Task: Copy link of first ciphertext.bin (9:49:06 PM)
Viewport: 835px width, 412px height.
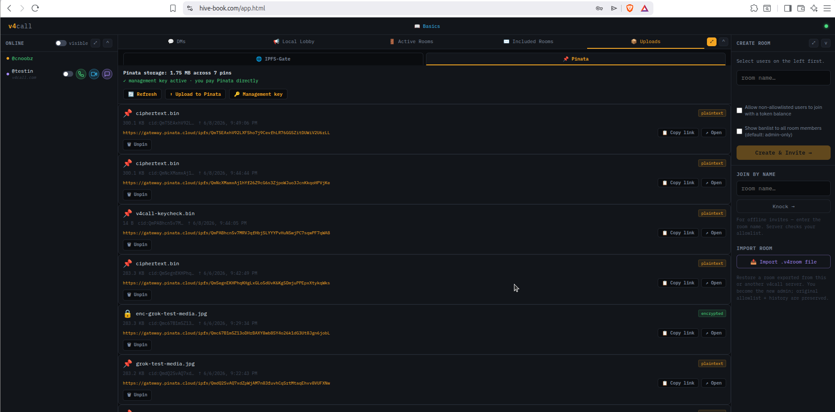Action: 678,133
